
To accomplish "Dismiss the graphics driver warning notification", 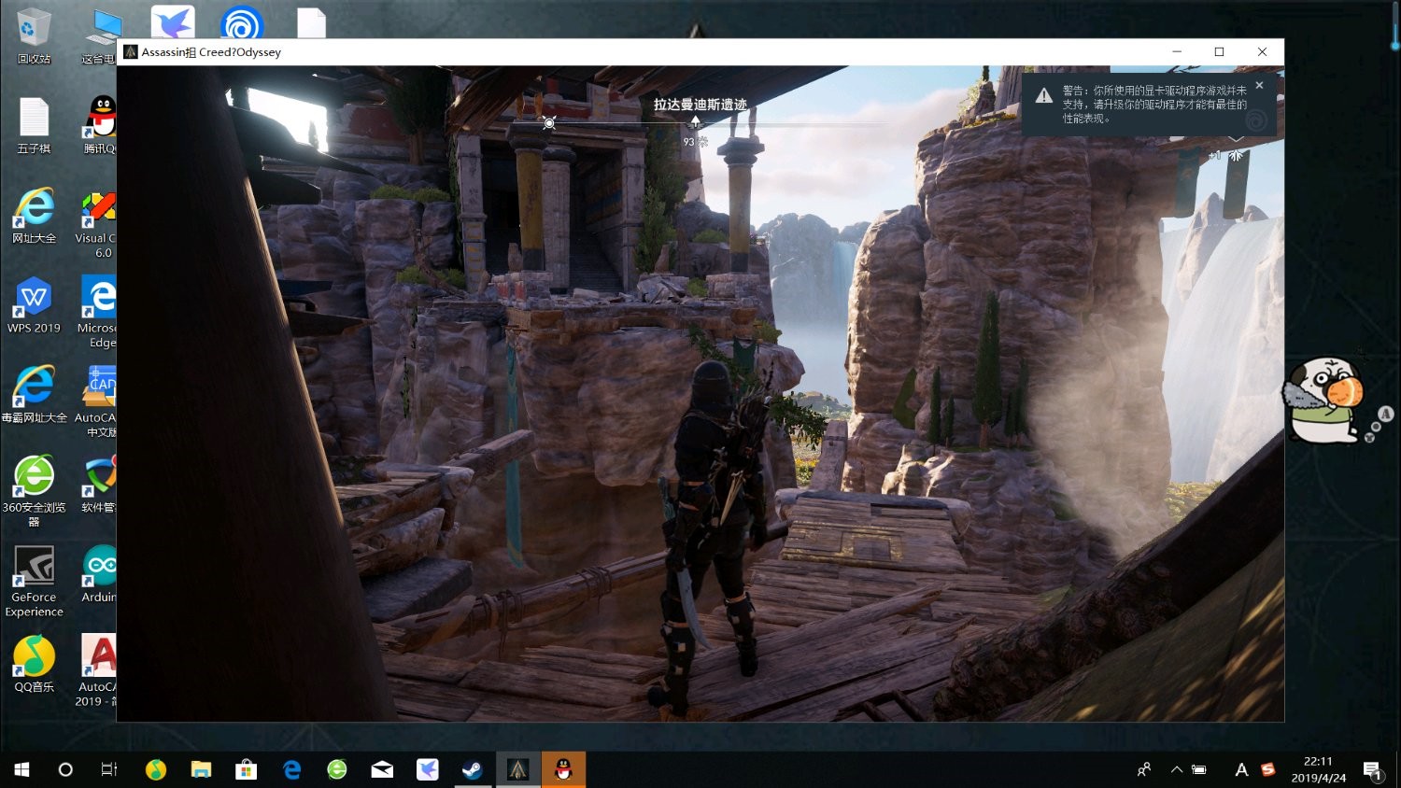I will [1259, 85].
